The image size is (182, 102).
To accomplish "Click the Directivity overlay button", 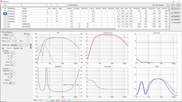I will (x=176, y=20).
